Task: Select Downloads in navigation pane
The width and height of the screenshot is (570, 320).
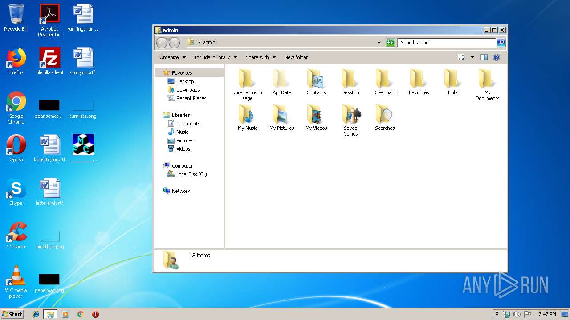Action: point(187,90)
